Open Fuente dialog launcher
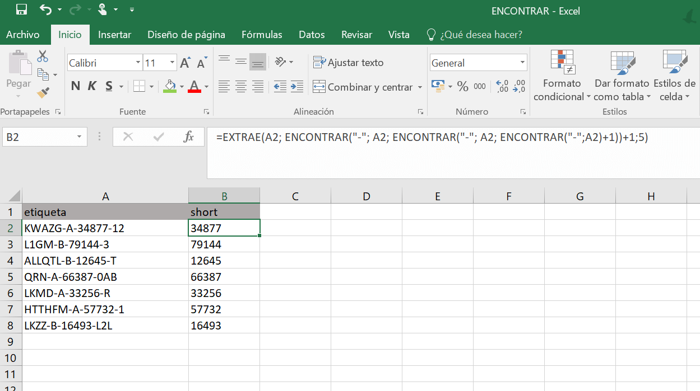Viewport: 700px width, 391px height. point(206,112)
